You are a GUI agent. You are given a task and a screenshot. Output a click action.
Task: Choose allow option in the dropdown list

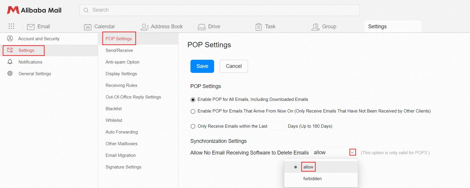tap(308, 167)
